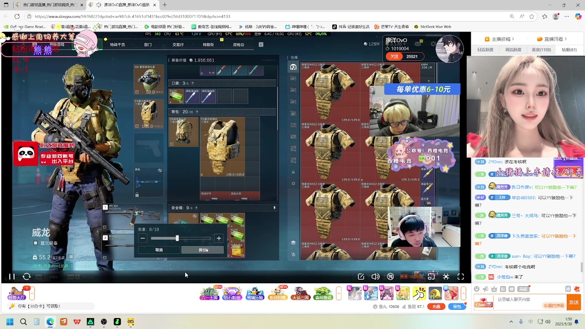
Task: Open the 交易行 game menu tab
Action: click(x=178, y=45)
